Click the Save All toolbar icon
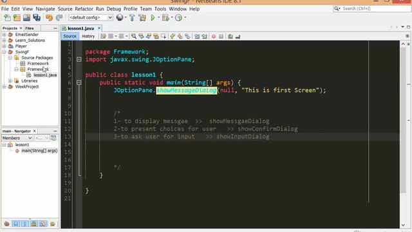 [x=37, y=17]
